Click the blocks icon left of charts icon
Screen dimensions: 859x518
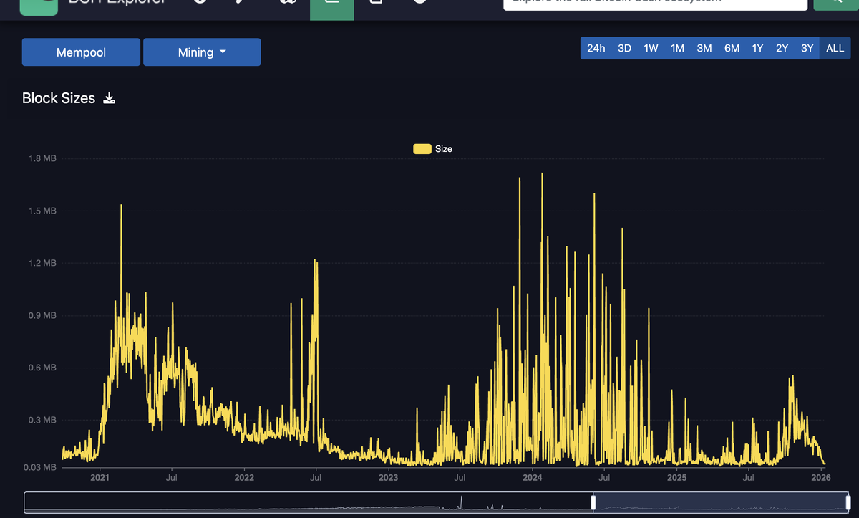288,4
